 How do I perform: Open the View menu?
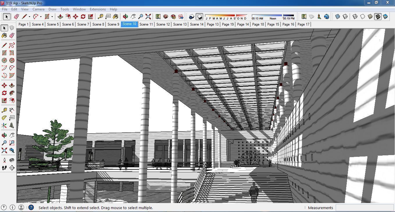(25, 9)
